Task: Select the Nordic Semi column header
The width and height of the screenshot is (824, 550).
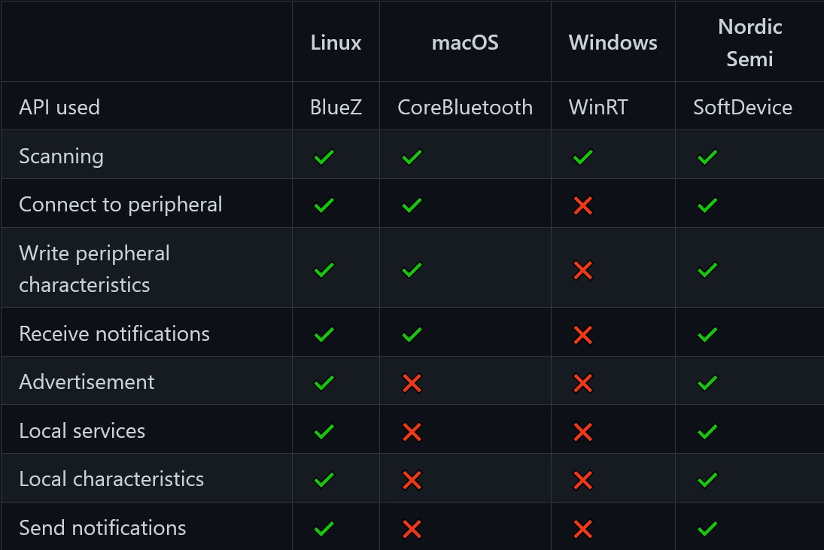Action: (x=750, y=43)
